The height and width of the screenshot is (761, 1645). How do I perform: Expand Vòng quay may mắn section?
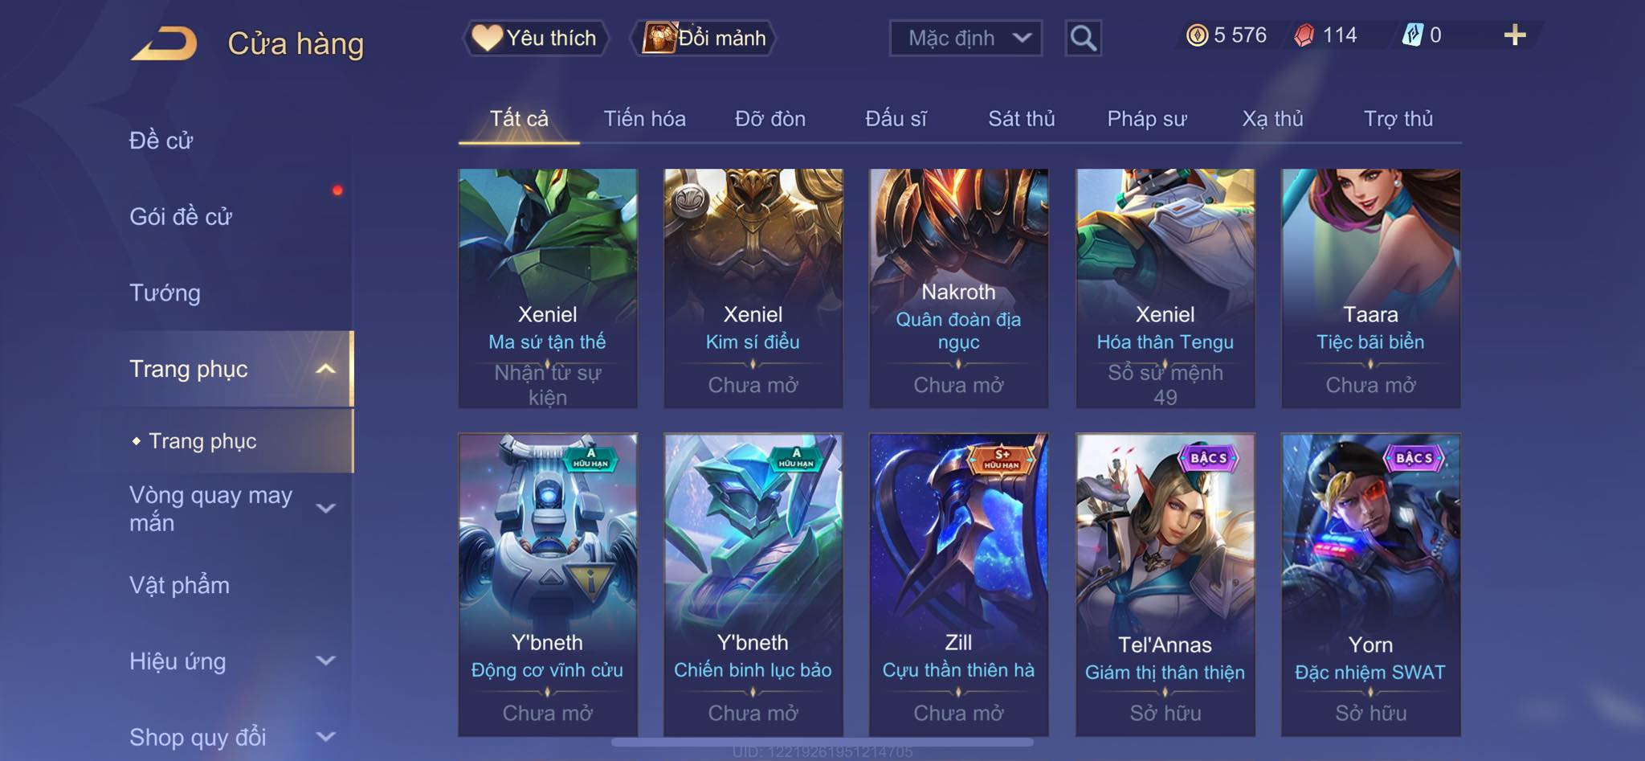[325, 508]
